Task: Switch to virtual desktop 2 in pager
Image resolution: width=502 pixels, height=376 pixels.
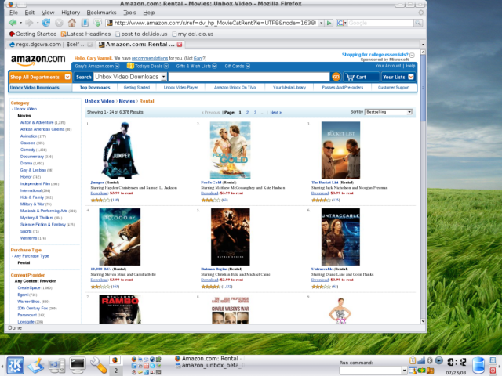Action: pos(115,371)
